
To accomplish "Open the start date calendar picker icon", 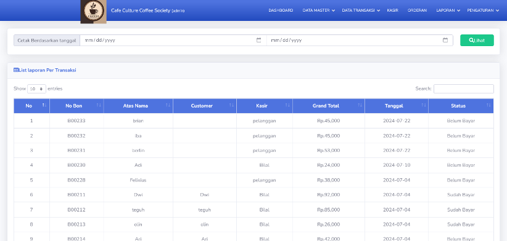I will coord(258,41).
